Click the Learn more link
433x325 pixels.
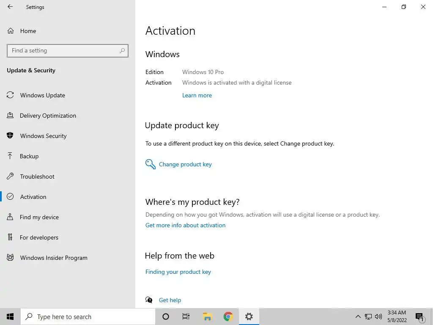[197, 95]
